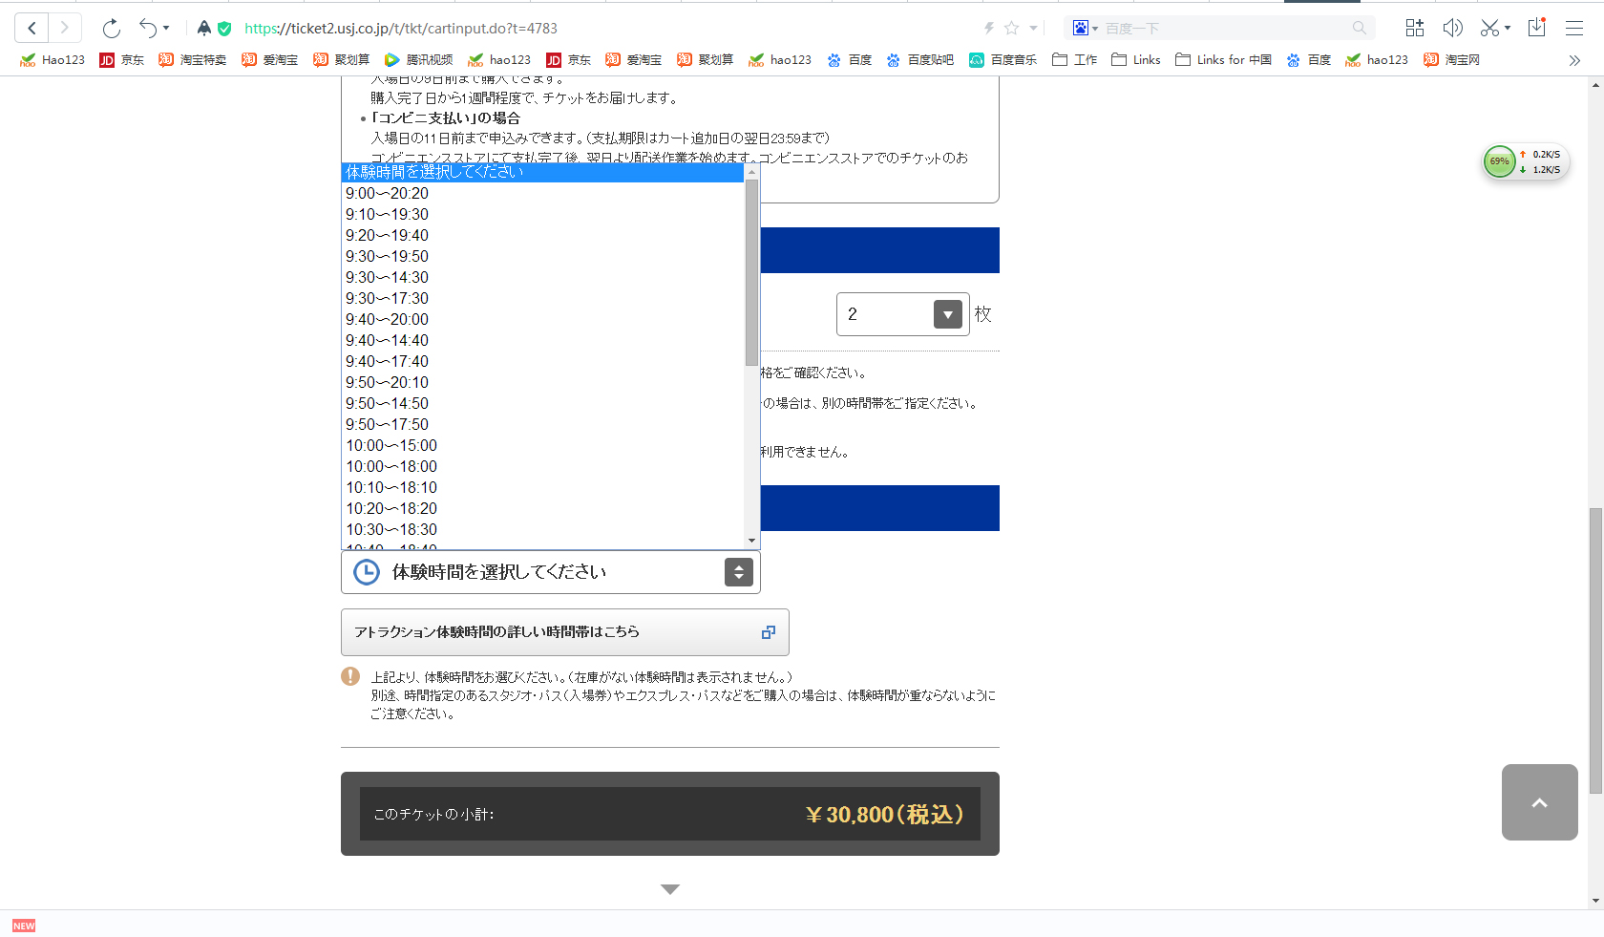Screen dimensions: 1604x937
Task: Select the 10:10〜18:10 time slot
Action: click(542, 487)
